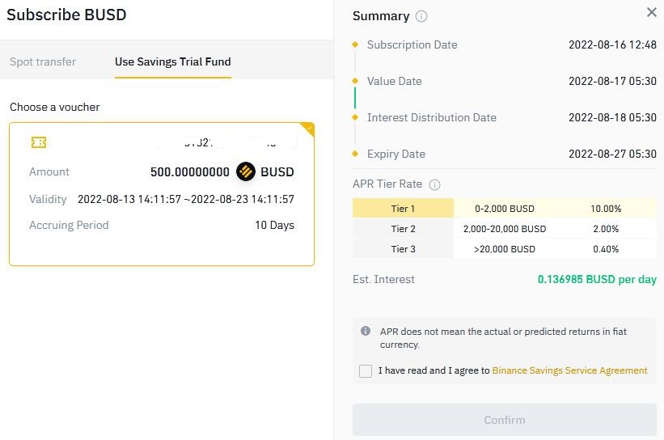Close the subscribe dialog

(652, 12)
